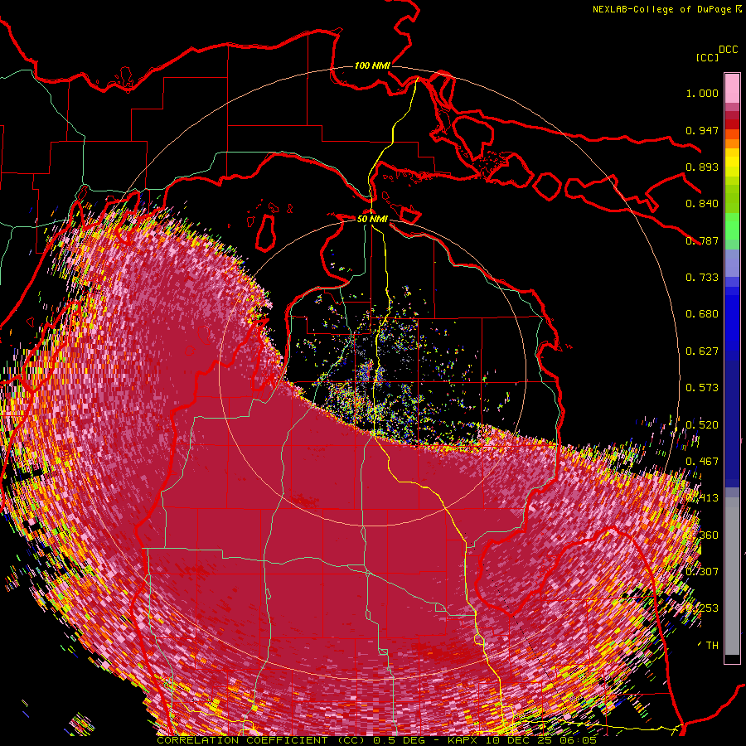Click the CORRELATION COEFFICIENT (CC) caption text
The width and height of the screenshot is (746, 746).
(261, 740)
